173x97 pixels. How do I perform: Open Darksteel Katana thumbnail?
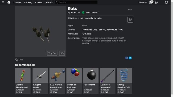108,76
